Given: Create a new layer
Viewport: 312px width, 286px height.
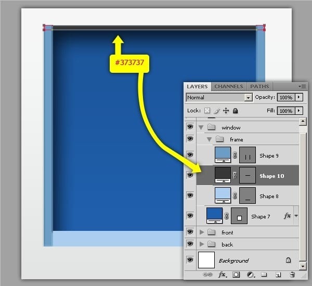Looking at the screenshot, I should point(278,275).
